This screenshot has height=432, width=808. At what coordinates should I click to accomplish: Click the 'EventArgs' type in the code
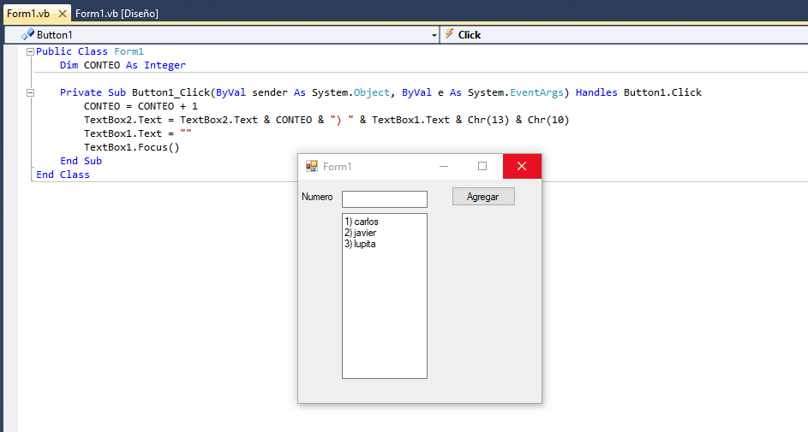coord(536,92)
